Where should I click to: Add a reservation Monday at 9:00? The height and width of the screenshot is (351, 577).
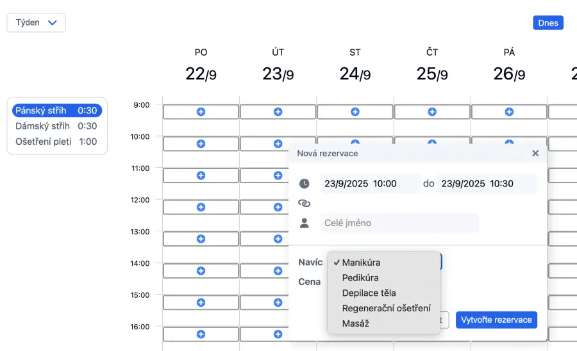tap(201, 112)
